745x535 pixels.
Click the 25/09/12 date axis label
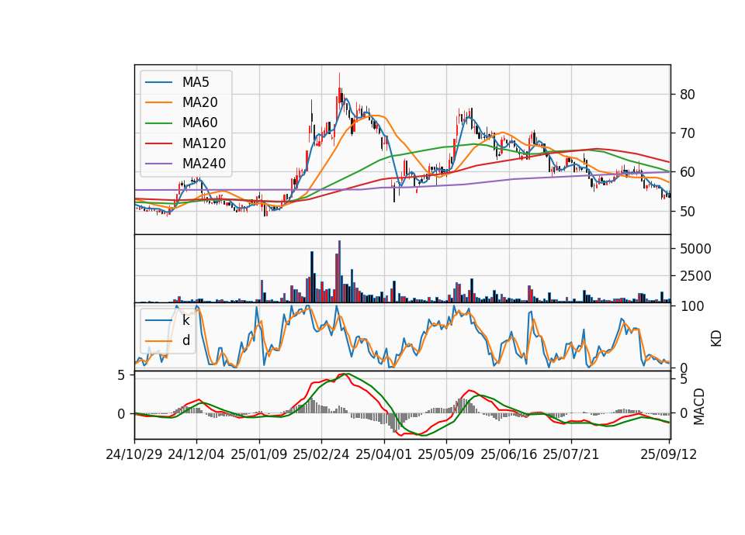(x=669, y=455)
